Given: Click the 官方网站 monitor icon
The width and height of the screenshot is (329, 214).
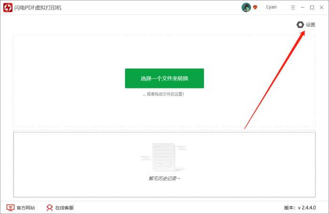Looking at the screenshot, I should [x=10, y=208].
